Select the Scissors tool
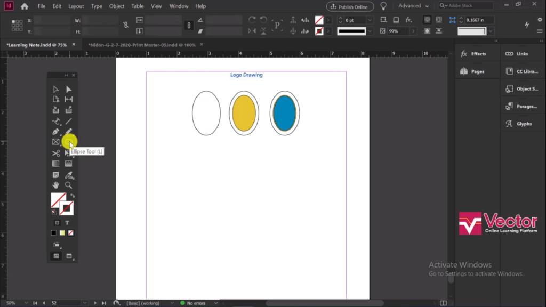Image resolution: width=546 pixels, height=307 pixels. tap(55, 153)
